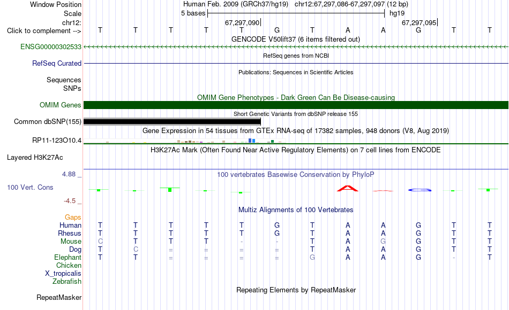Click the dark green OMIM Genes bar
This screenshot has height=310, width=509.
[296, 105]
